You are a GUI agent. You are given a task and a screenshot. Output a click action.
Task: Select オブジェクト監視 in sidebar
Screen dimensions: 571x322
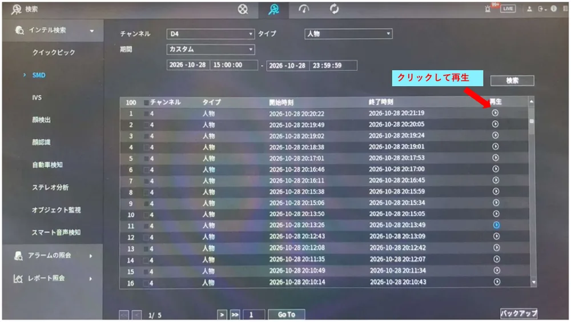point(56,210)
